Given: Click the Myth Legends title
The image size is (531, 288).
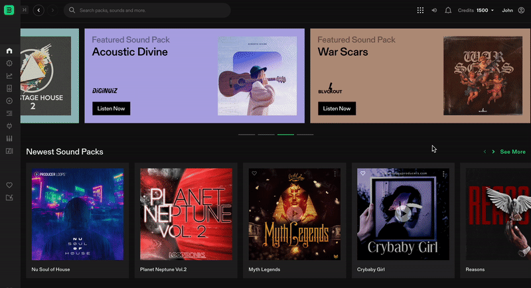Looking at the screenshot, I should click(x=264, y=269).
